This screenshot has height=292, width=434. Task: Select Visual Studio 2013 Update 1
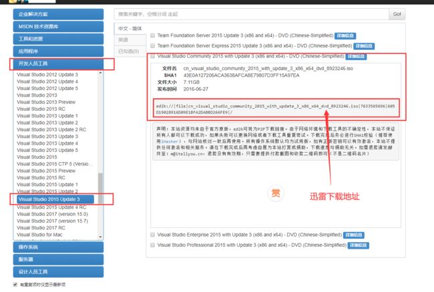pyautogui.click(x=47, y=116)
